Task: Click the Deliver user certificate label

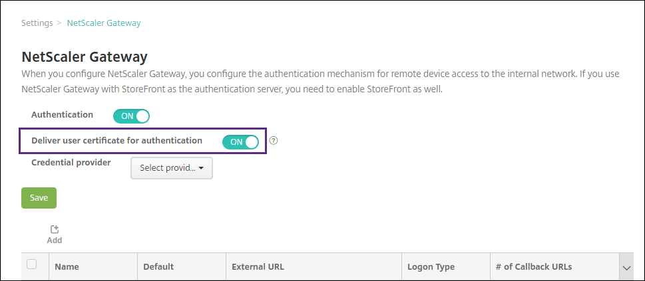Action: pyautogui.click(x=116, y=140)
